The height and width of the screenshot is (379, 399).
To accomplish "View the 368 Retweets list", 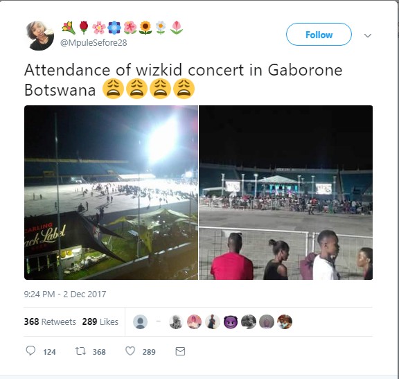I will [x=50, y=321].
